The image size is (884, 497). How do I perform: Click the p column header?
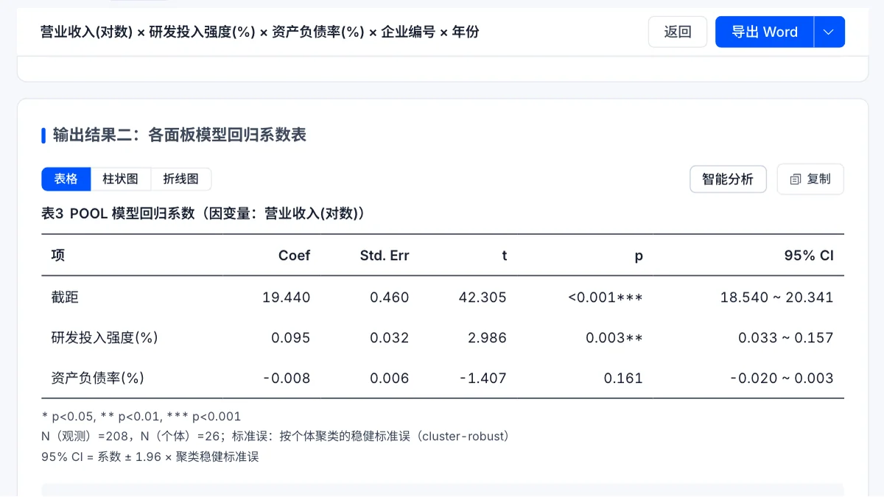tap(639, 255)
